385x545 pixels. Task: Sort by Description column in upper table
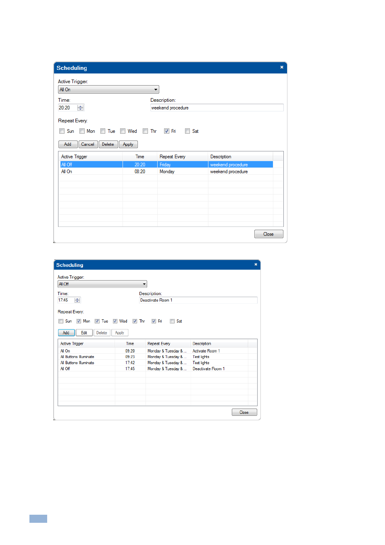[241, 157]
